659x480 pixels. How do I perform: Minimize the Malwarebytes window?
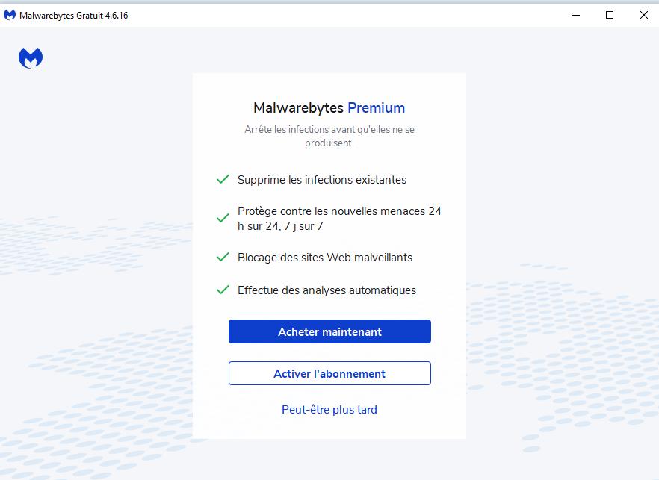(576, 15)
